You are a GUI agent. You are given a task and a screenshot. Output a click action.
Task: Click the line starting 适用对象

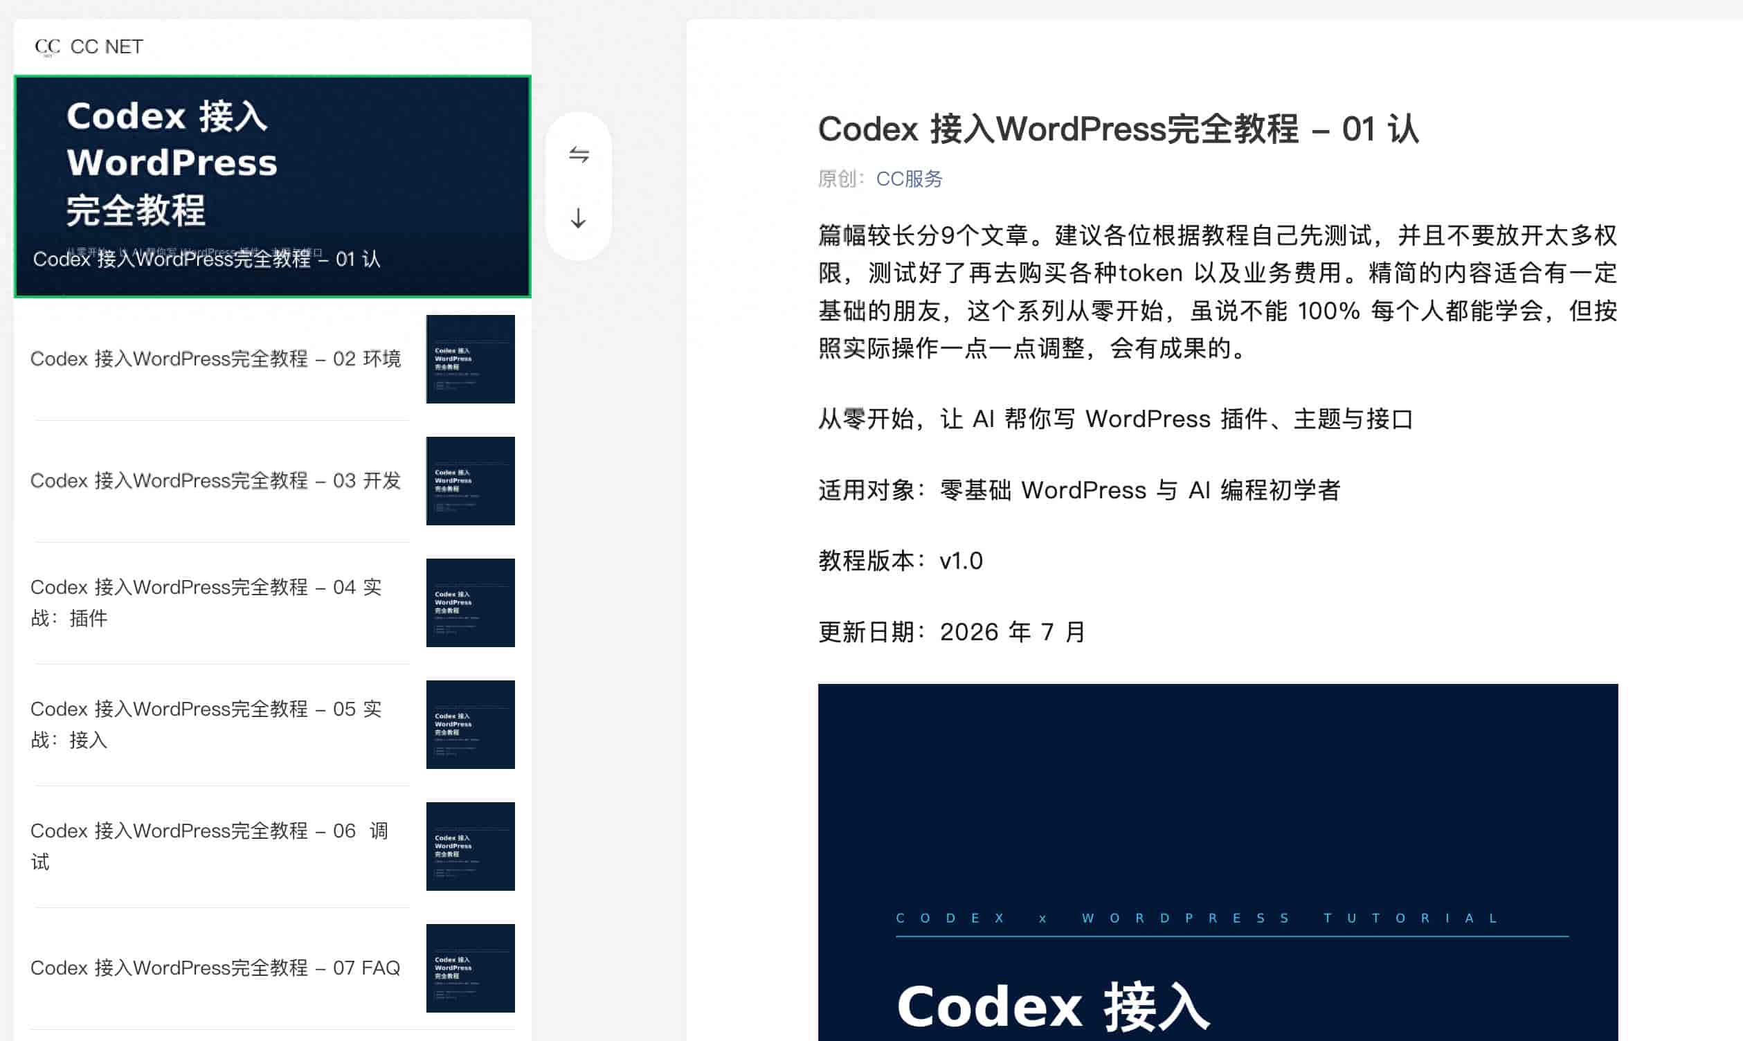tap(1079, 490)
